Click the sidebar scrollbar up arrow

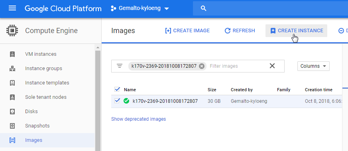coord(98,47)
